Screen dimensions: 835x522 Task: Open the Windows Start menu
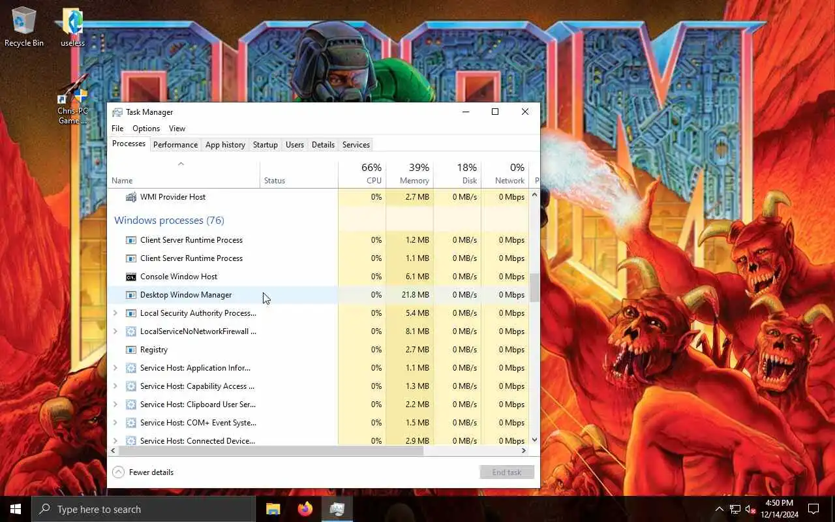[16, 509]
